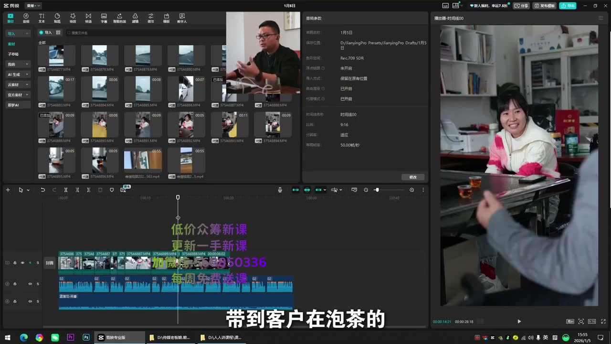Click the smart subtitle tool with 限免 badge
The width and height of the screenshot is (611, 344).
(x=124, y=189)
